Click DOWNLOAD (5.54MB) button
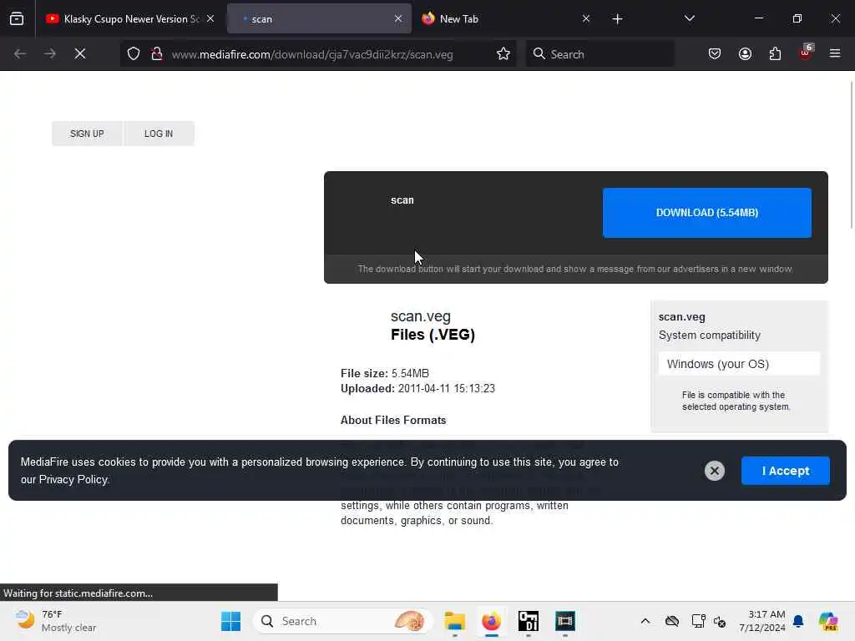The height and width of the screenshot is (641, 855). pyautogui.click(x=706, y=213)
